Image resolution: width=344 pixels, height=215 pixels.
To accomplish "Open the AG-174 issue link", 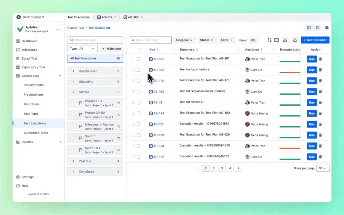I will point(159,81).
